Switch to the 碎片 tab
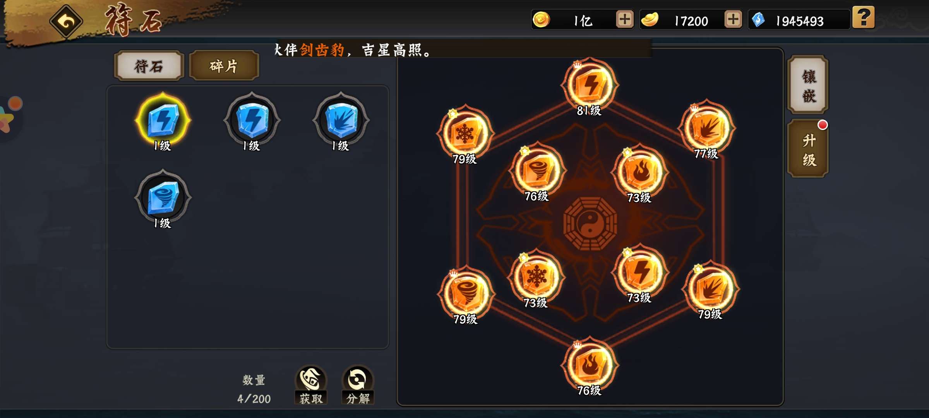Image resolution: width=929 pixels, height=418 pixels. pyautogui.click(x=224, y=66)
